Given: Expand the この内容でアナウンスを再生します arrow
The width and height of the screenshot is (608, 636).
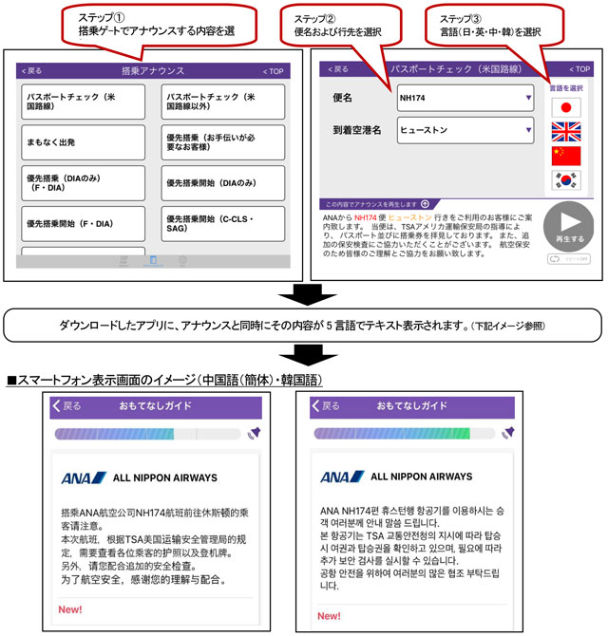Looking at the screenshot, I should point(425,203).
